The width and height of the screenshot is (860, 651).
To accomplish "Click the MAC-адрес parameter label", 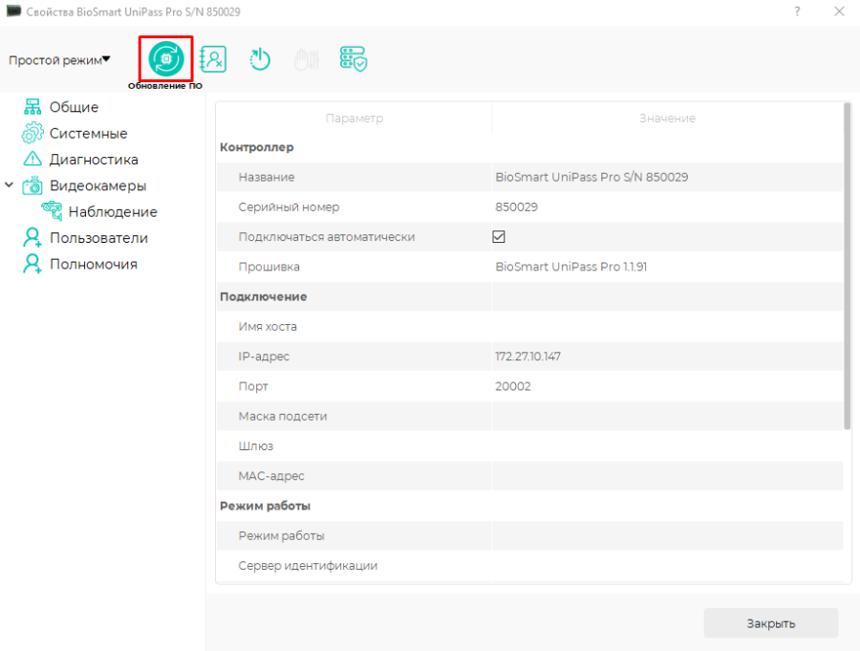I will tap(271, 476).
